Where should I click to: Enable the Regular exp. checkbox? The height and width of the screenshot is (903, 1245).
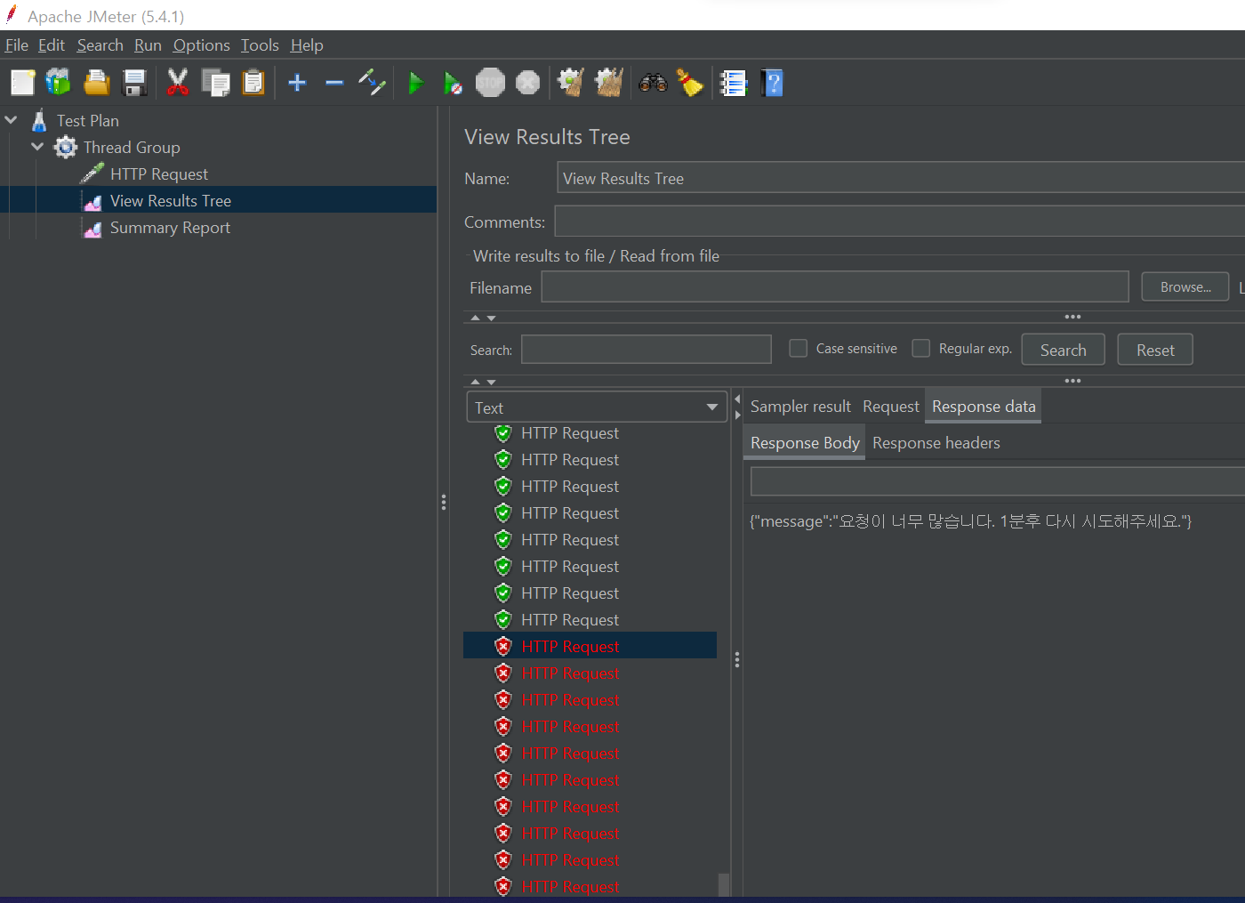921,348
